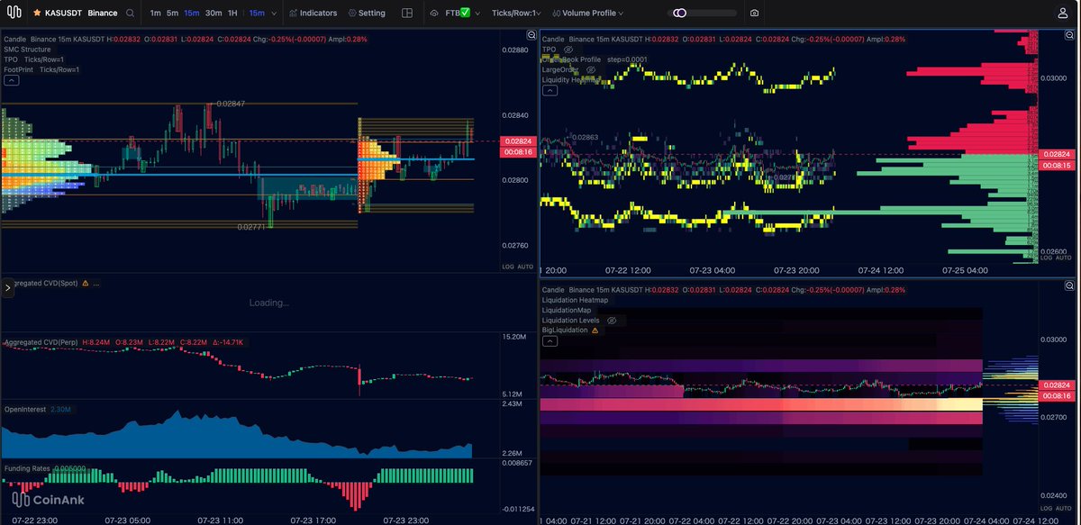Open the Ticks/Row:1 dropdown
Screen dimensions: 1081x525
[x=517, y=14]
